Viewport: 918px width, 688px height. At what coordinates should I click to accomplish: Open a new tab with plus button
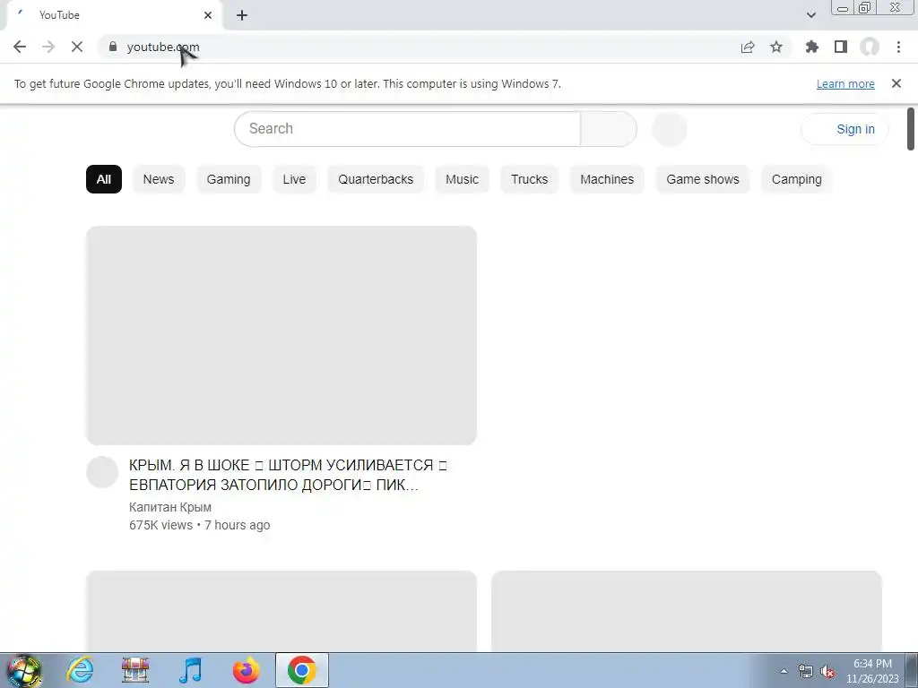242,15
